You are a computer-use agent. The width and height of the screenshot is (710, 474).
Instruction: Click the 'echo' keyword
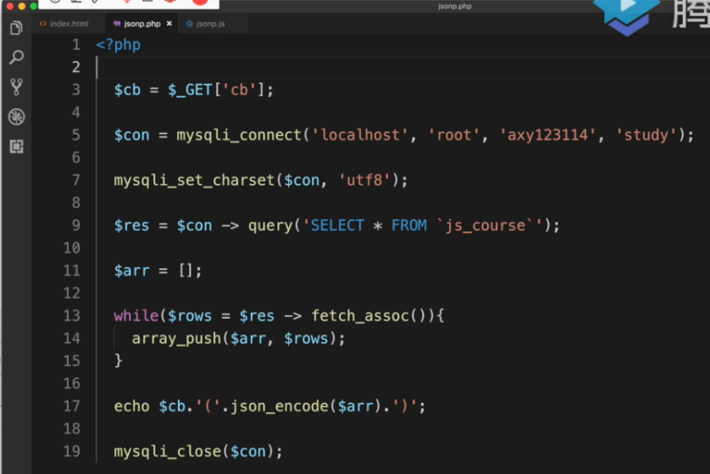click(131, 406)
